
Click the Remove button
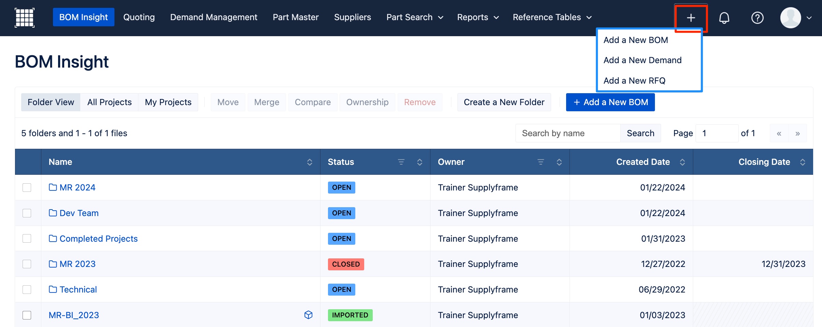tap(420, 102)
